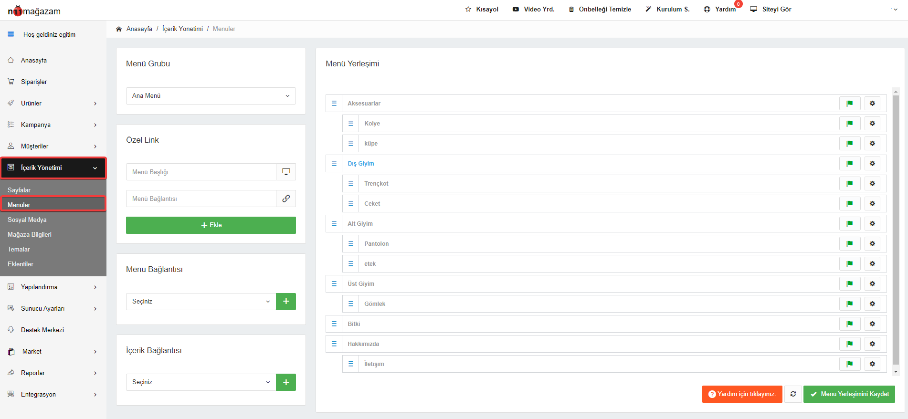The width and height of the screenshot is (908, 419).
Task: Open settings gear for Kolye row
Action: 872,124
